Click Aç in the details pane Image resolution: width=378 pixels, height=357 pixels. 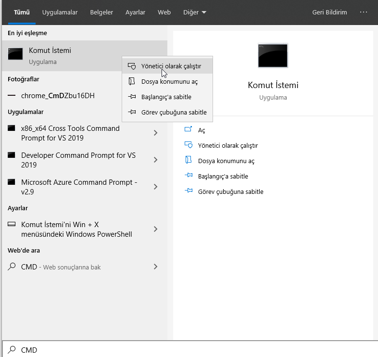tap(202, 130)
